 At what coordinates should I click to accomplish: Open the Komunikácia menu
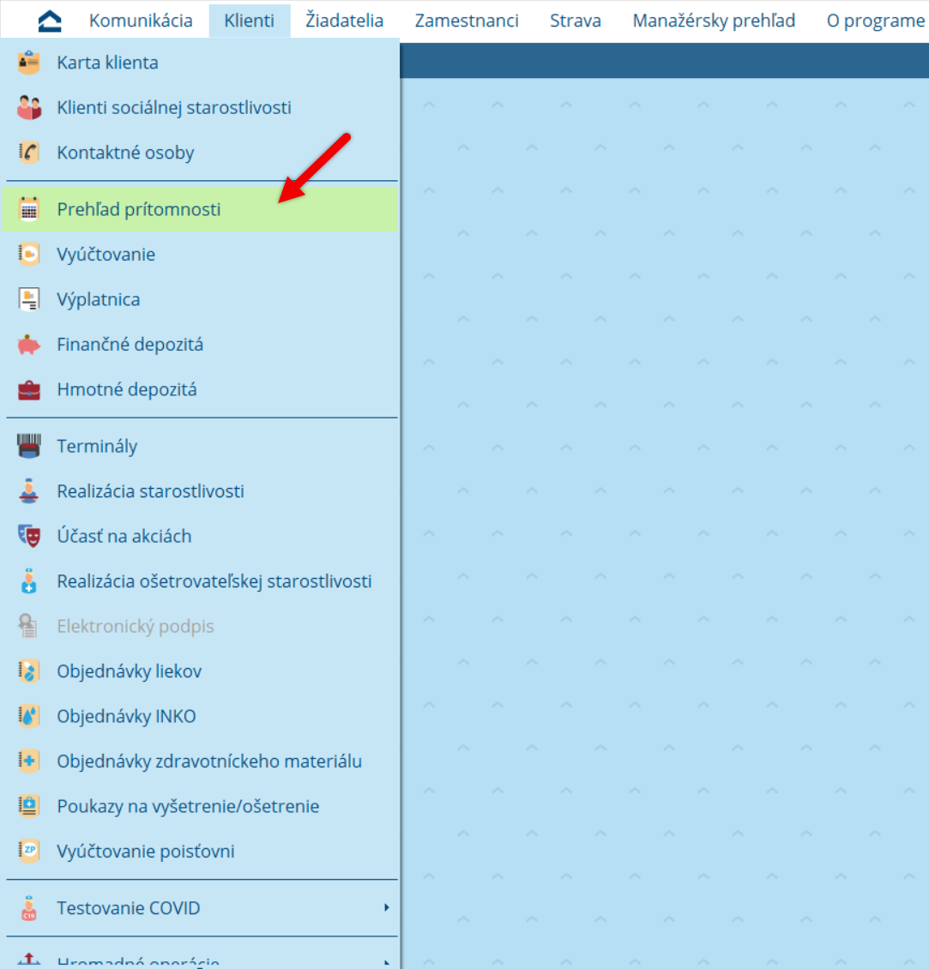coord(141,21)
